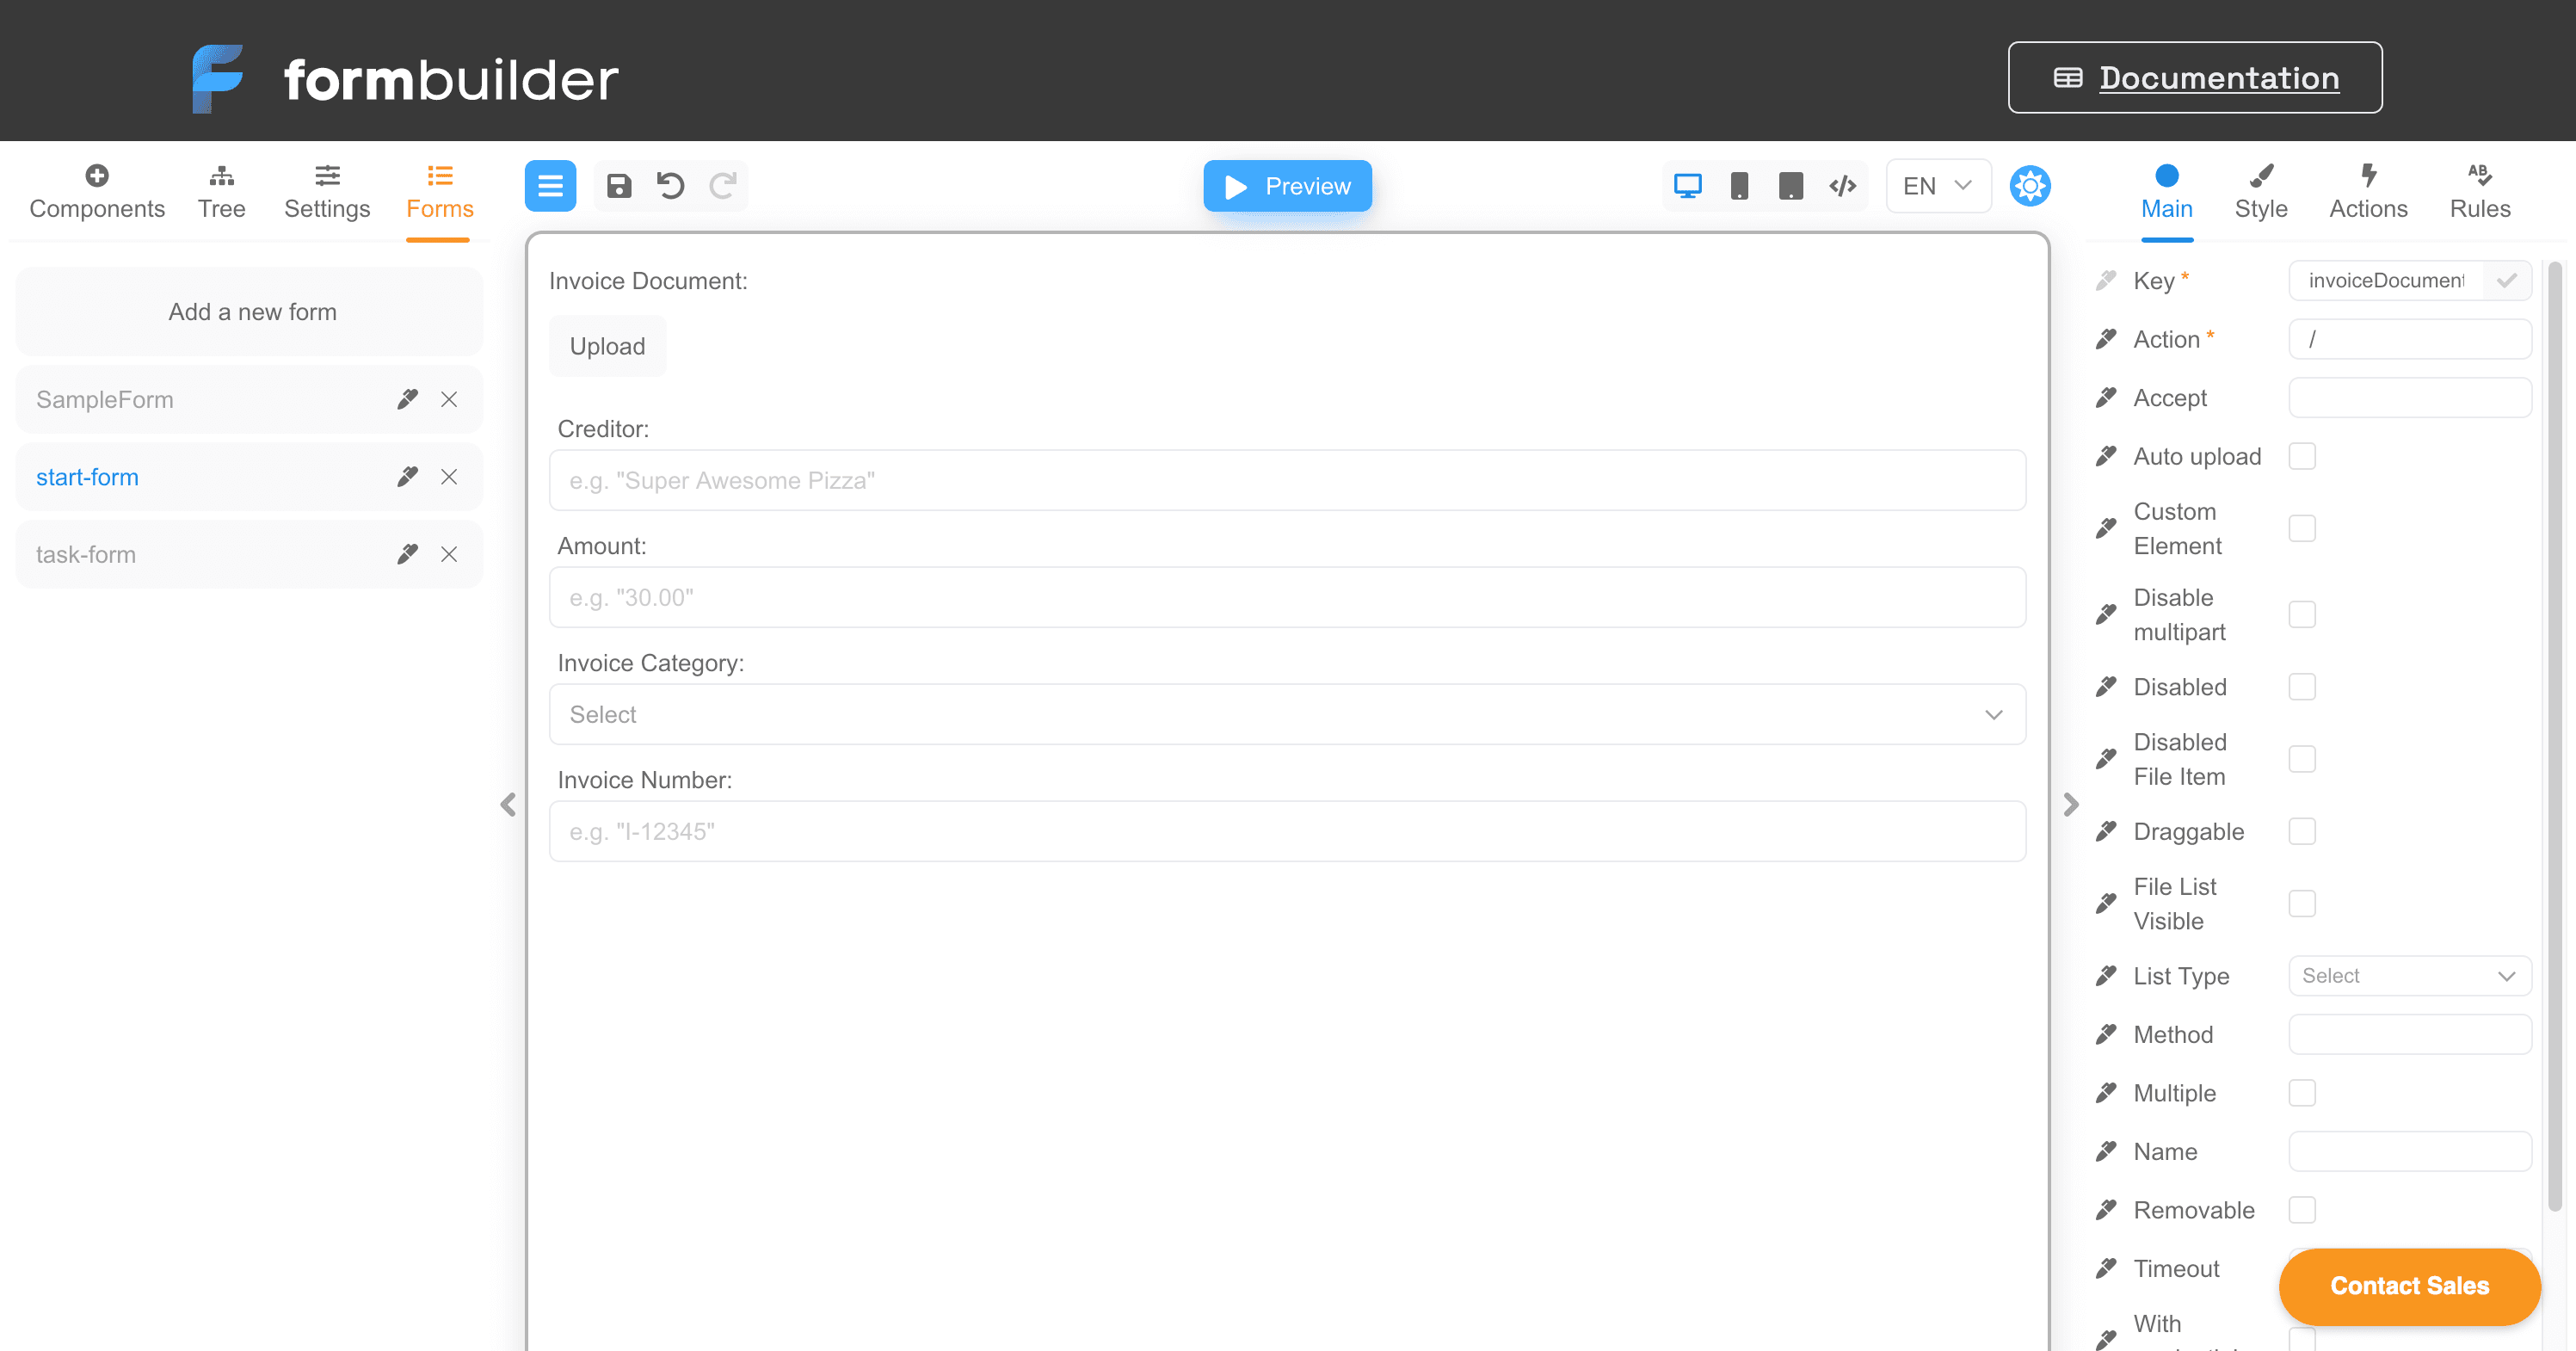Screen dimensions: 2576x1351
Task: Save the current form
Action: coord(619,186)
